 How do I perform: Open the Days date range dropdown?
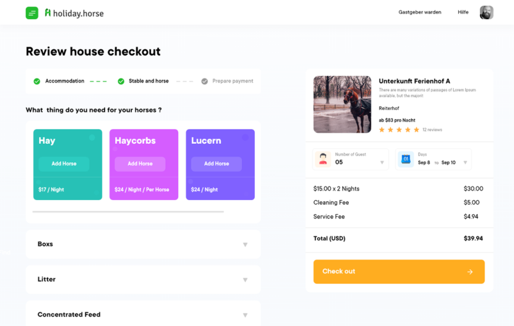point(465,162)
